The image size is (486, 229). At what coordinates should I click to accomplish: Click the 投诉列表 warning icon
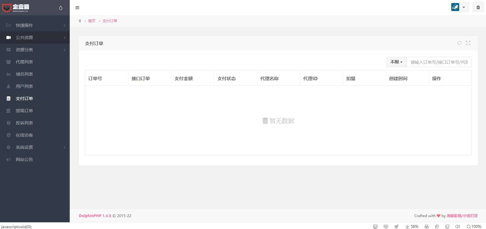point(9,123)
